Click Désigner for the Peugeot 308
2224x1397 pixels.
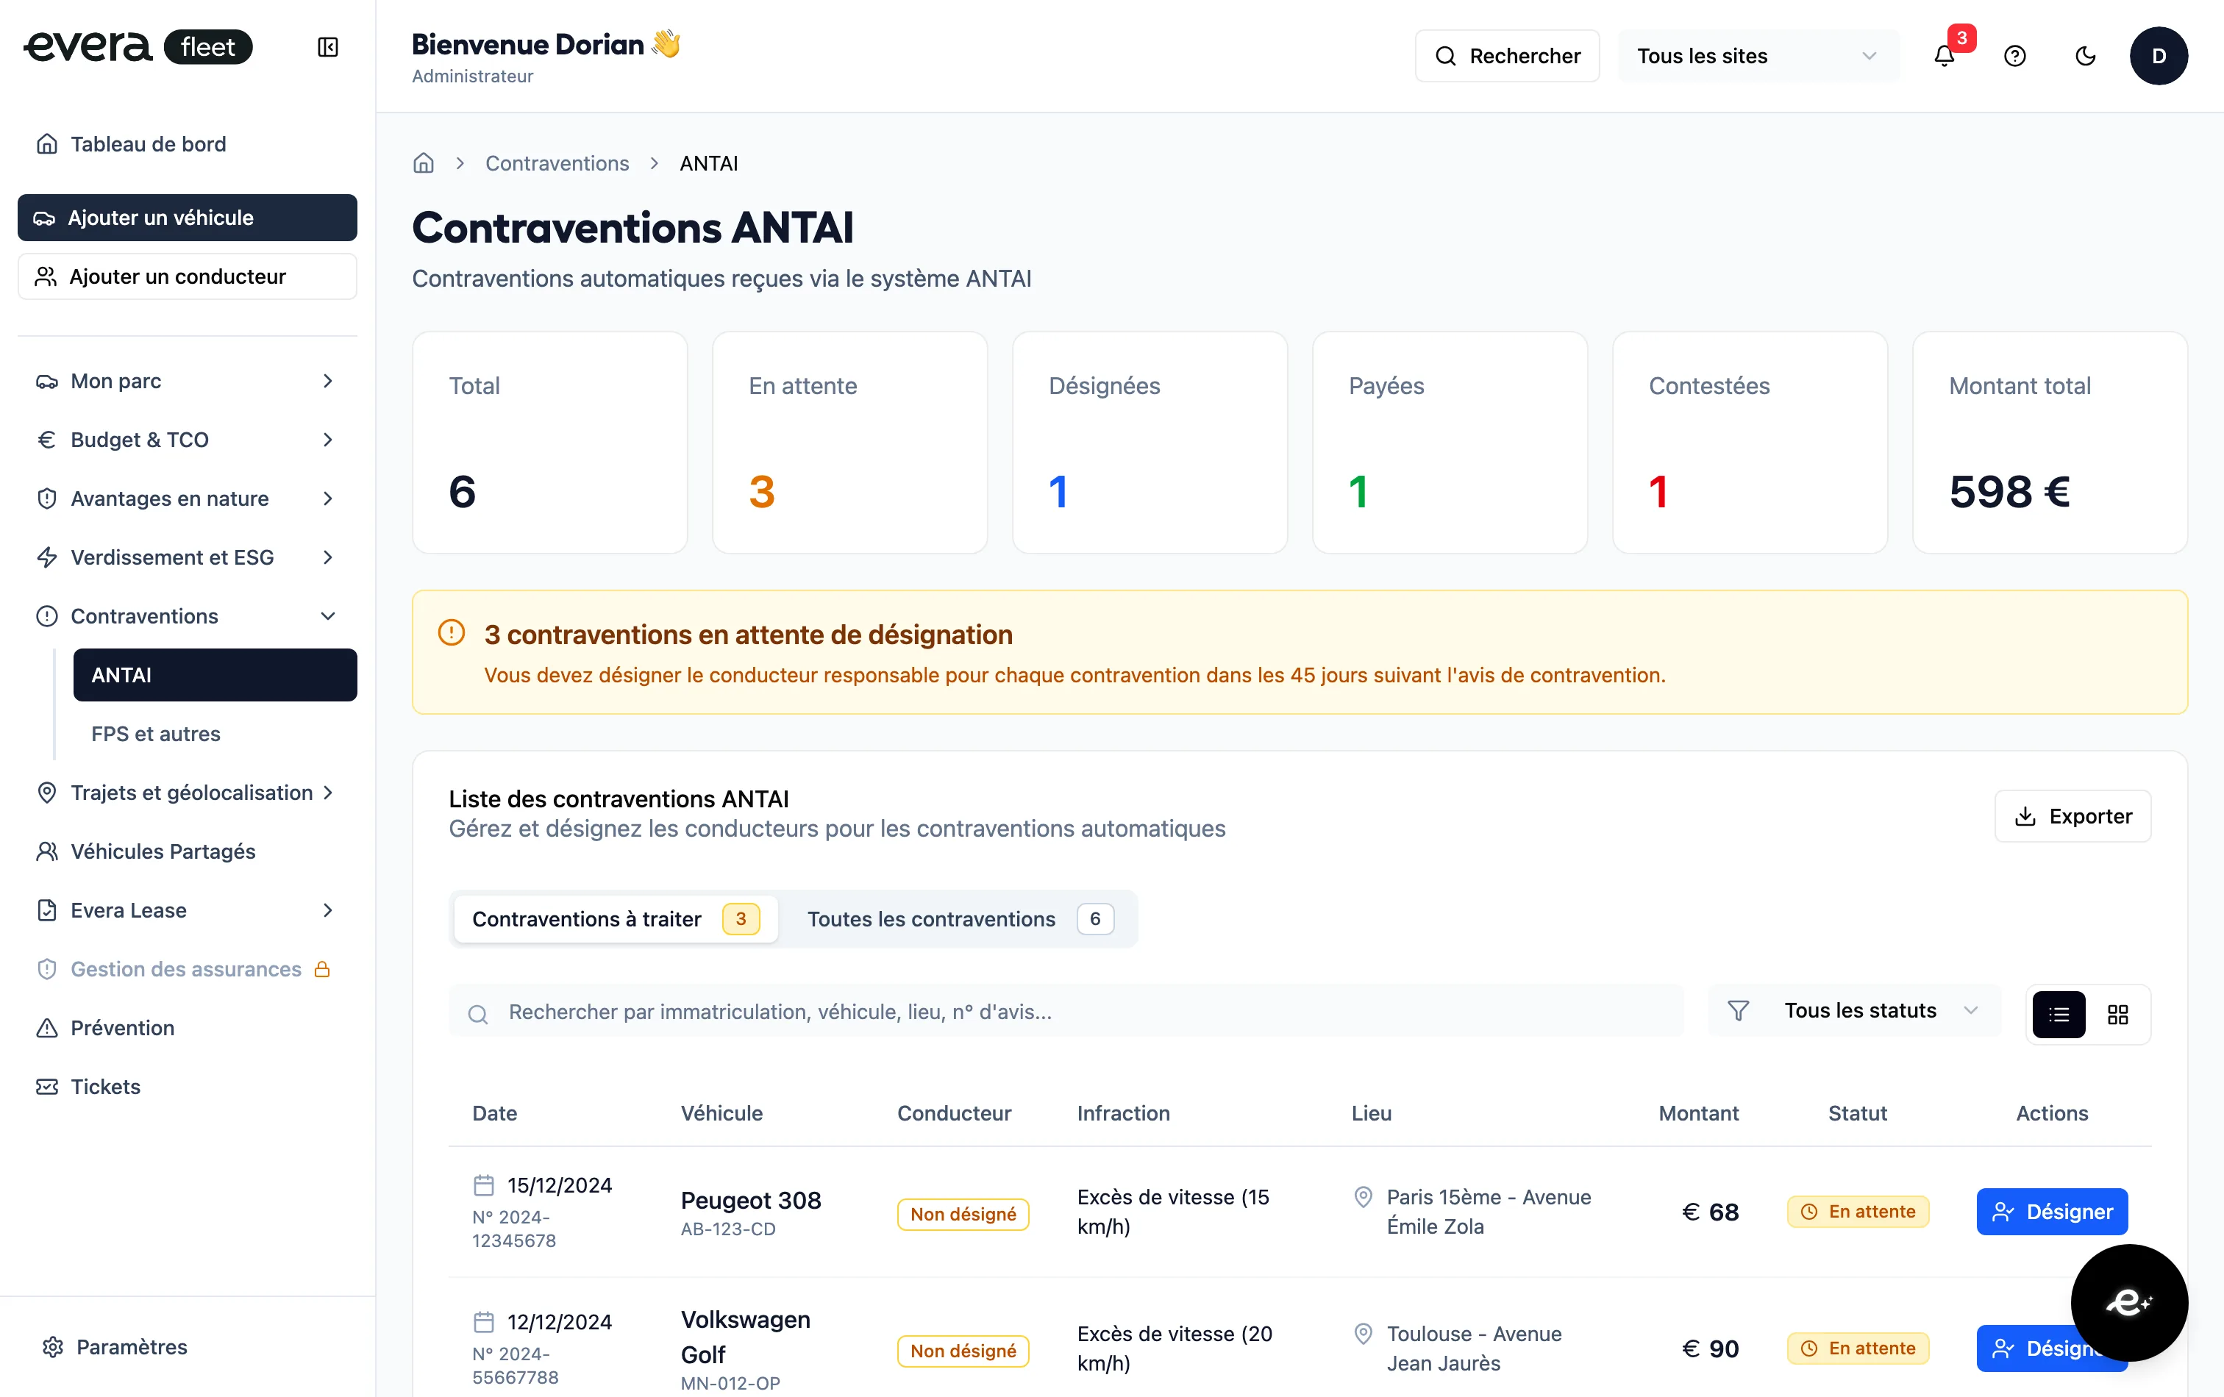[2052, 1212]
